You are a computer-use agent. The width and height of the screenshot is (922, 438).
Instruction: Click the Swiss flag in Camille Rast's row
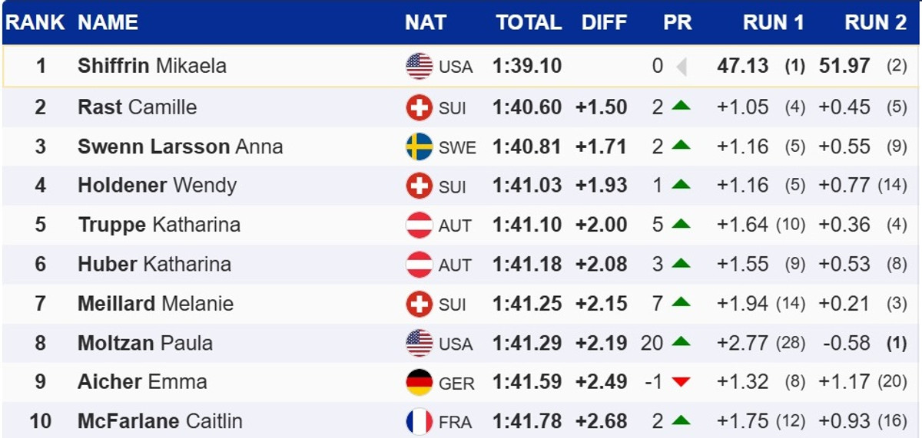[420, 107]
